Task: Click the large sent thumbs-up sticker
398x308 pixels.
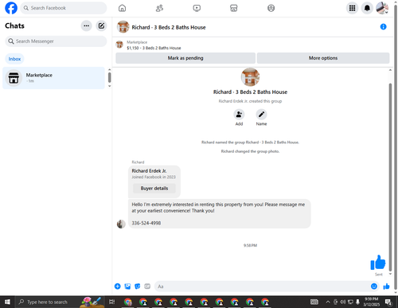Action: point(378,263)
